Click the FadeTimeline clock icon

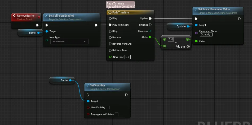coord(110,12)
